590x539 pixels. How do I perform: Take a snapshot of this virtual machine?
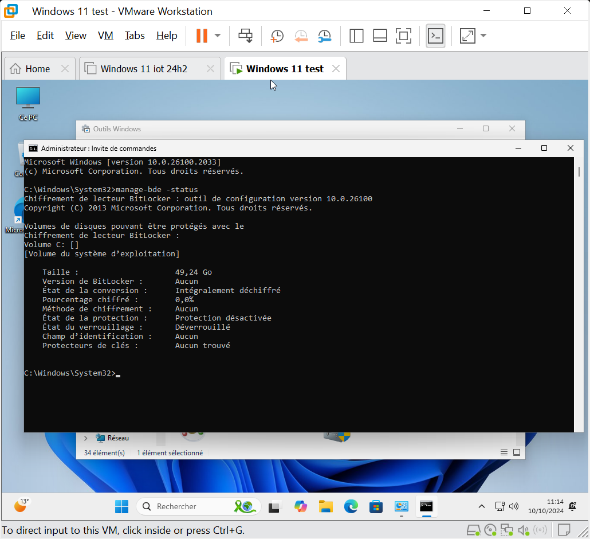click(277, 36)
